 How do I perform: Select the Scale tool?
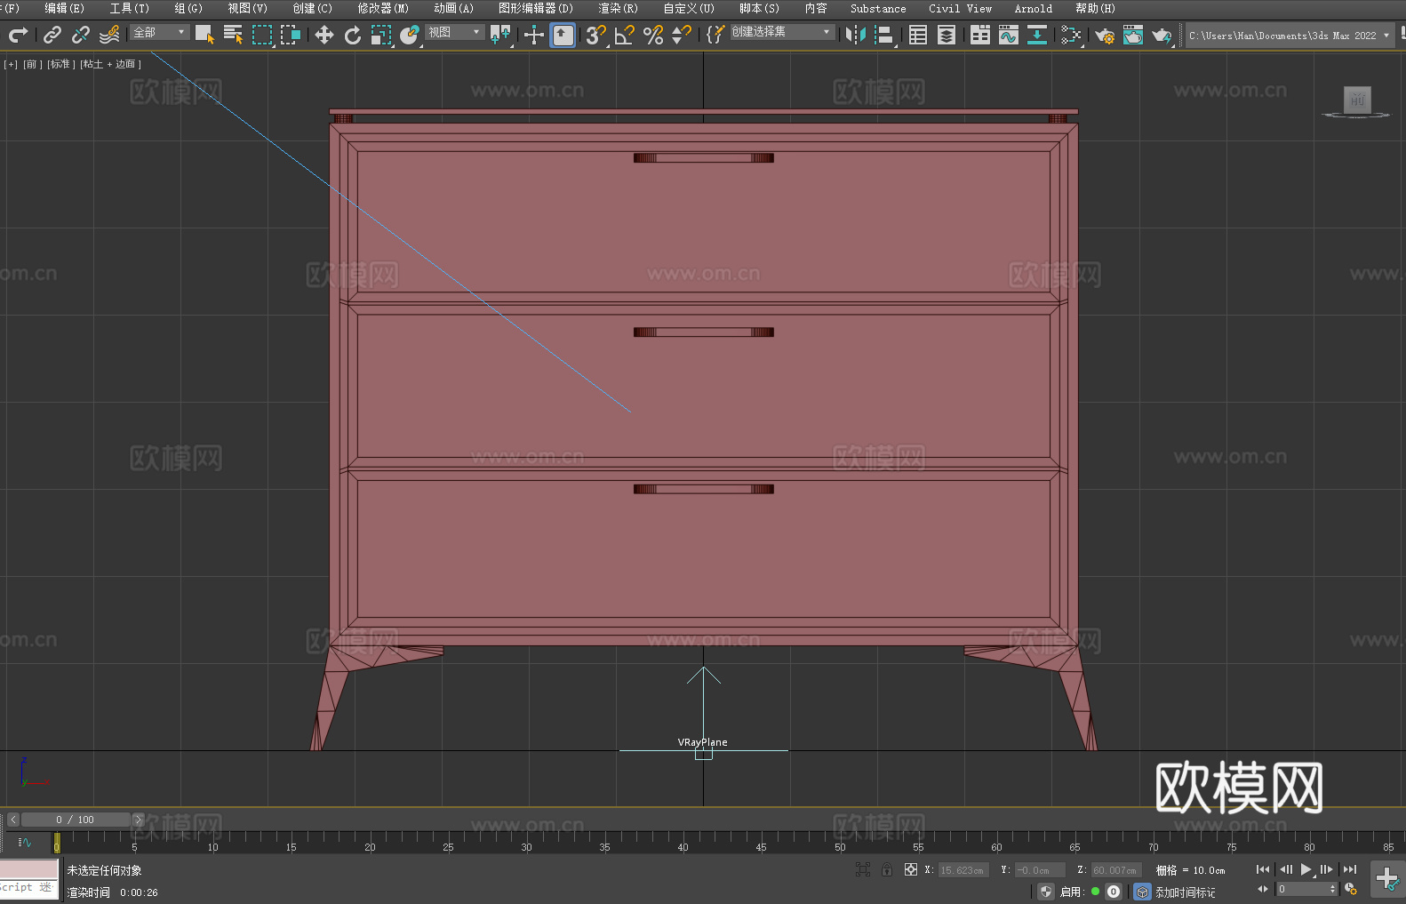click(381, 35)
